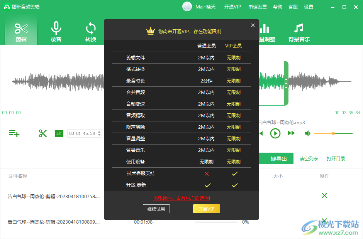Select file 告白气球--周杰伦-剪辑-20230418100809
Screen dimensions: 363x239
54,222
